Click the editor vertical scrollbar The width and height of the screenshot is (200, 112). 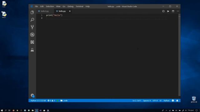179,55
